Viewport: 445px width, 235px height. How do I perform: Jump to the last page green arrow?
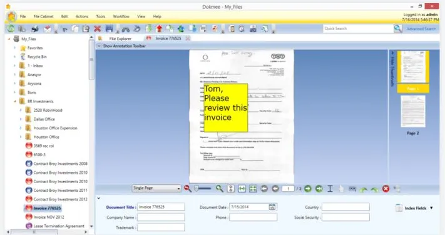click(319, 189)
